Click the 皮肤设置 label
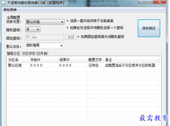The width and height of the screenshot is (170, 126). [14, 22]
